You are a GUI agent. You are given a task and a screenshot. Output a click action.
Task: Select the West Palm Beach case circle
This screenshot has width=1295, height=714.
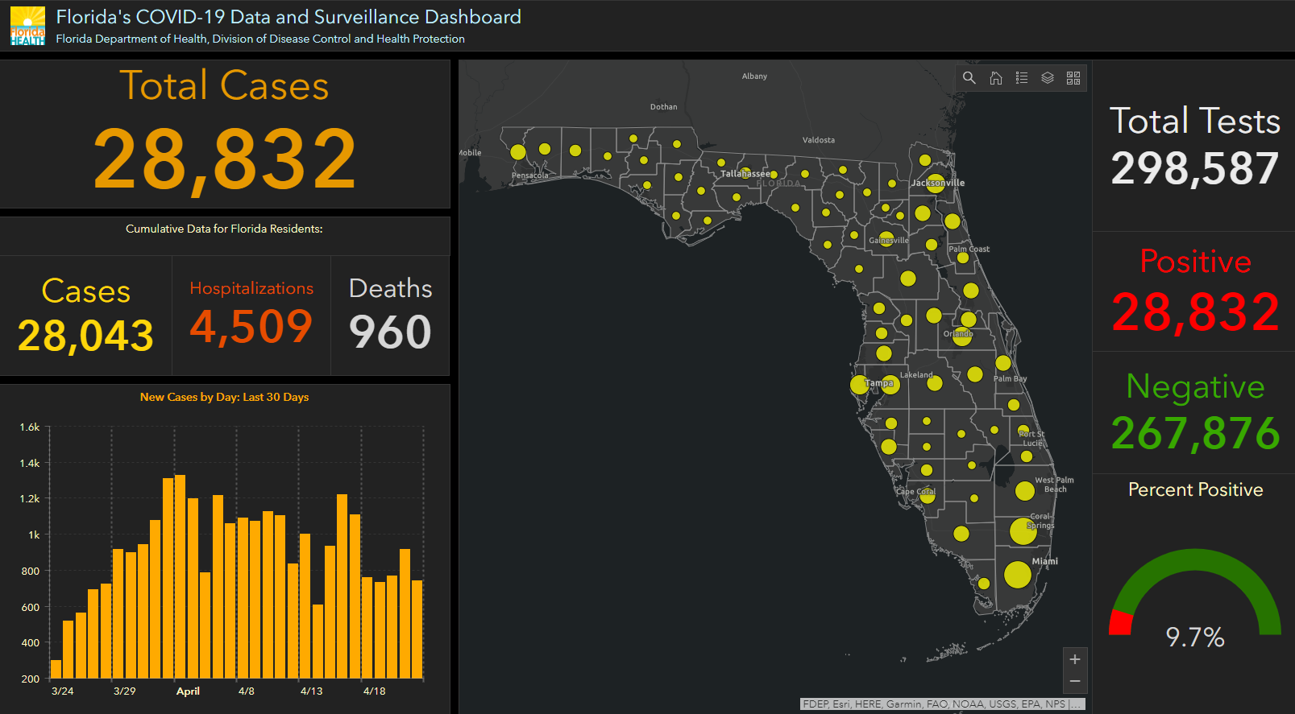pos(1025,490)
